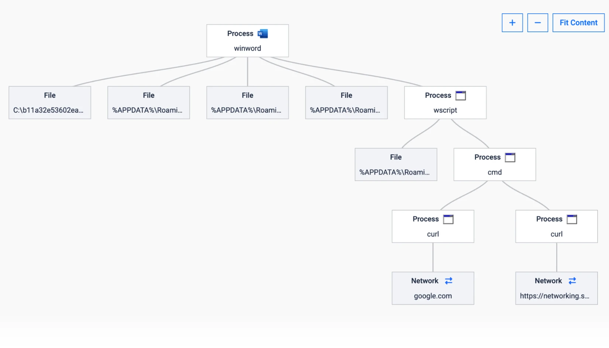
Task: Click the Word icon on winword process
Action: (x=262, y=34)
